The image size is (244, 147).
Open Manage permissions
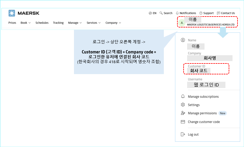(x=202, y=113)
